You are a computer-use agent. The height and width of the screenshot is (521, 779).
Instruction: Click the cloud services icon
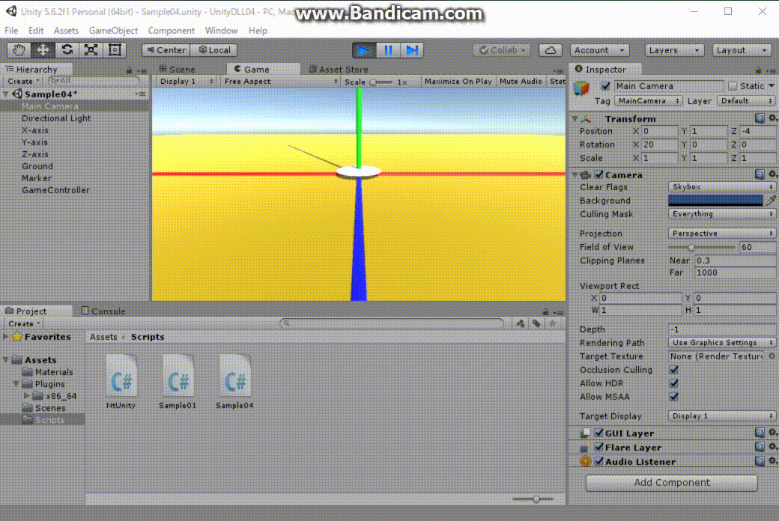551,50
